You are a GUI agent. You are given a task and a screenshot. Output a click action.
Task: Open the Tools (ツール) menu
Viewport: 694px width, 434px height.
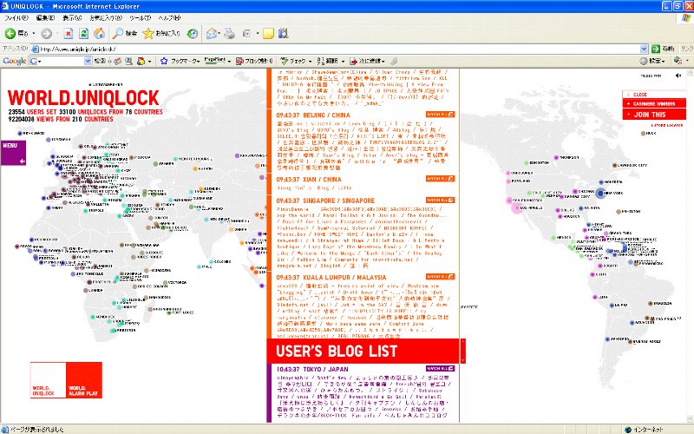pos(140,18)
